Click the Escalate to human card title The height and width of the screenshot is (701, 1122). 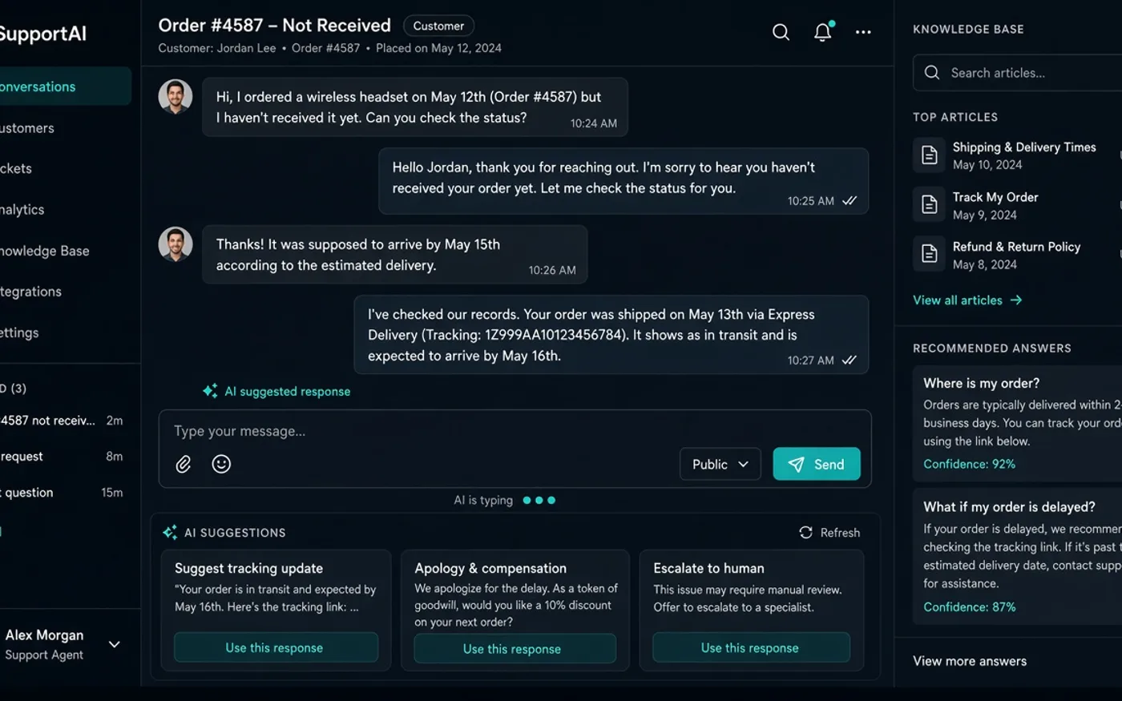708,568
